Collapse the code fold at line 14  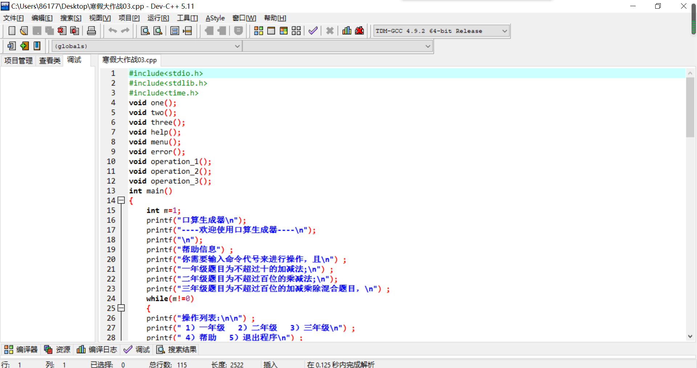(122, 200)
